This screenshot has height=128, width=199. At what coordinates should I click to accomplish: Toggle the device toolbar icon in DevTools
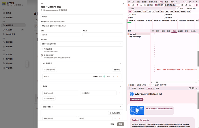(x=133, y=2)
